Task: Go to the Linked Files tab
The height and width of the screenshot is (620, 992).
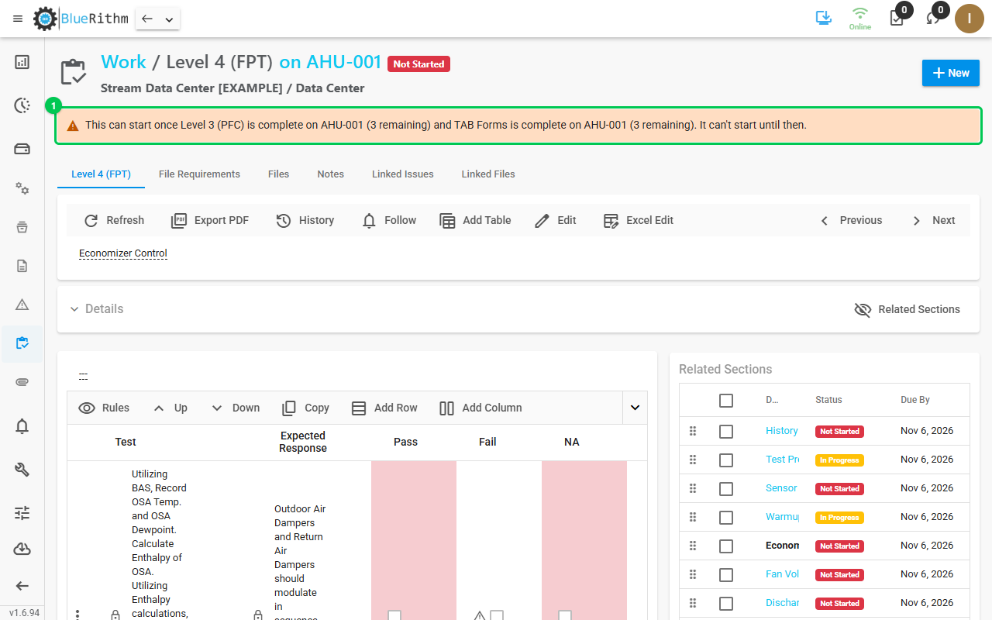Action: (x=488, y=174)
